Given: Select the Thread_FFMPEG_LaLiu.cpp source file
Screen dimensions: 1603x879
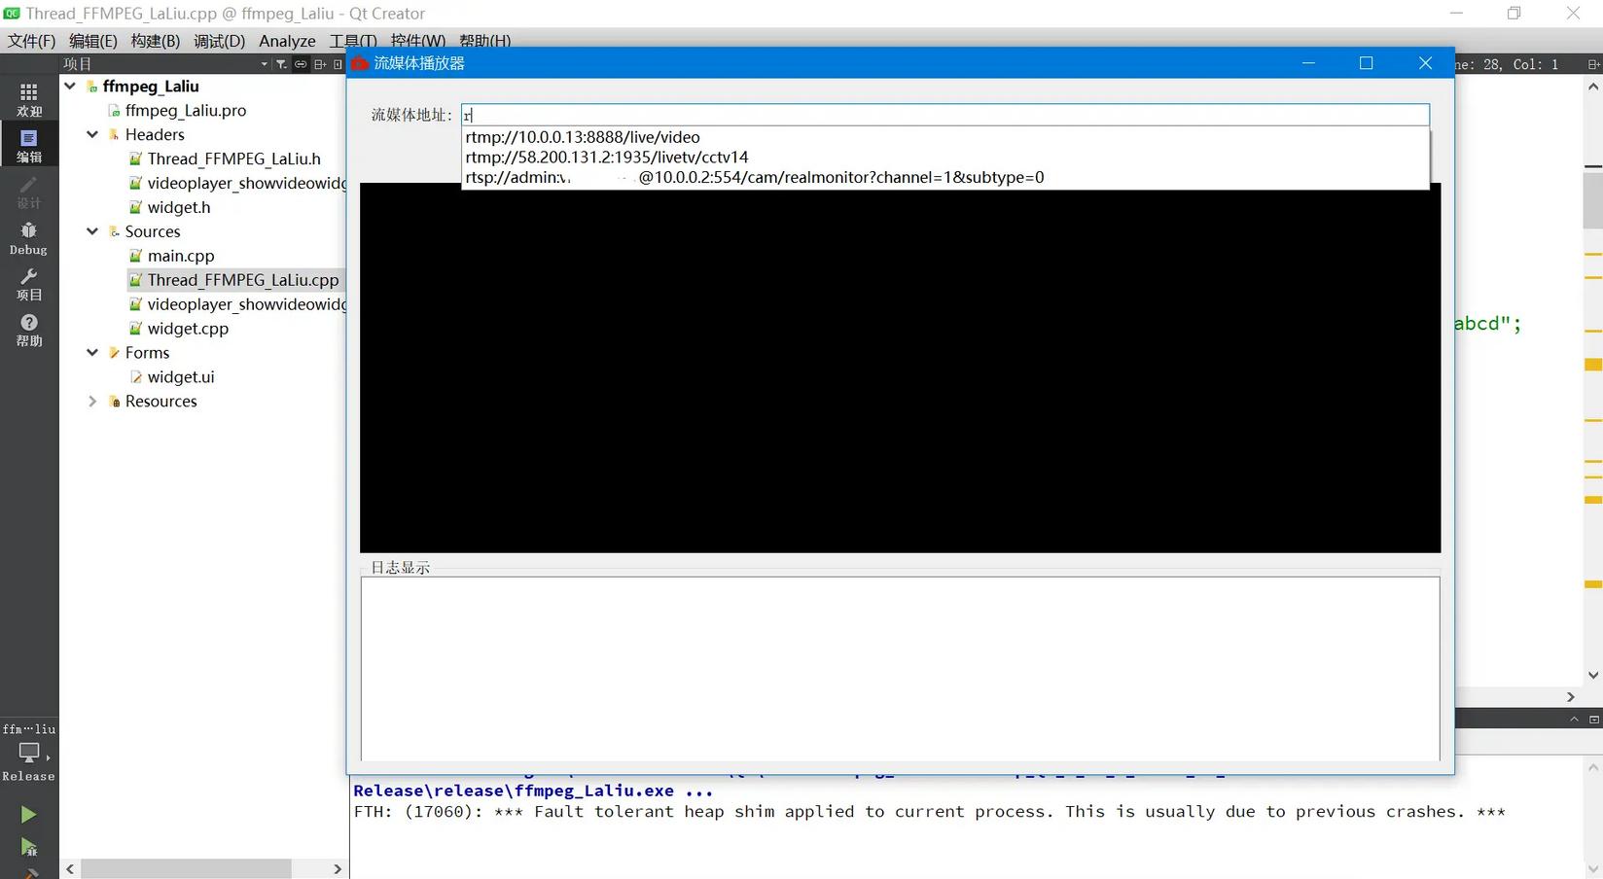Looking at the screenshot, I should [x=243, y=280].
